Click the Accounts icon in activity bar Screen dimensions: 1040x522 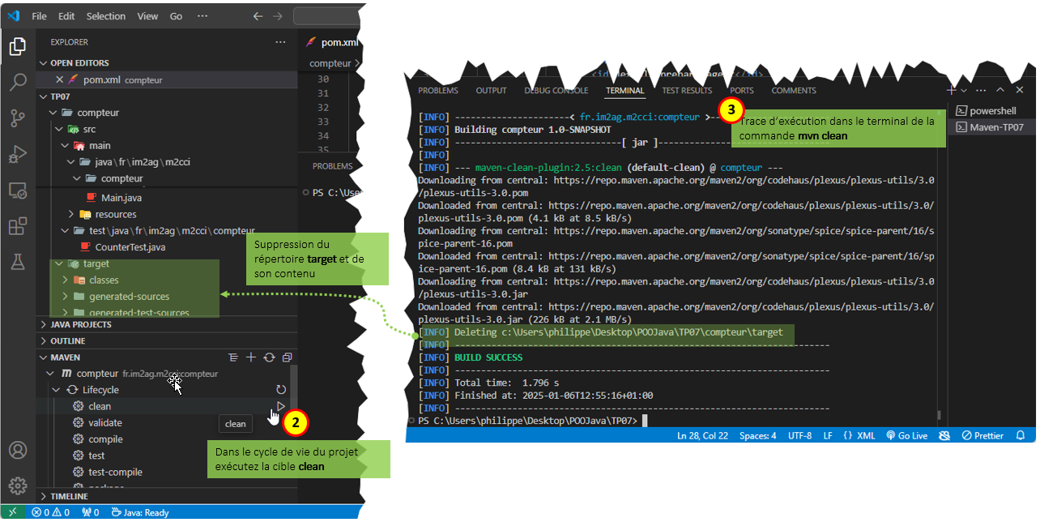tap(17, 451)
